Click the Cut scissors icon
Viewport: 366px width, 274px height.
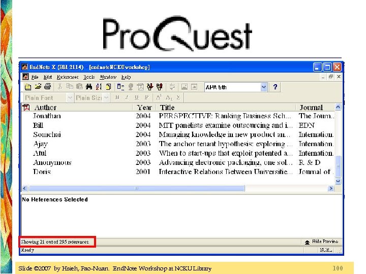60,87
